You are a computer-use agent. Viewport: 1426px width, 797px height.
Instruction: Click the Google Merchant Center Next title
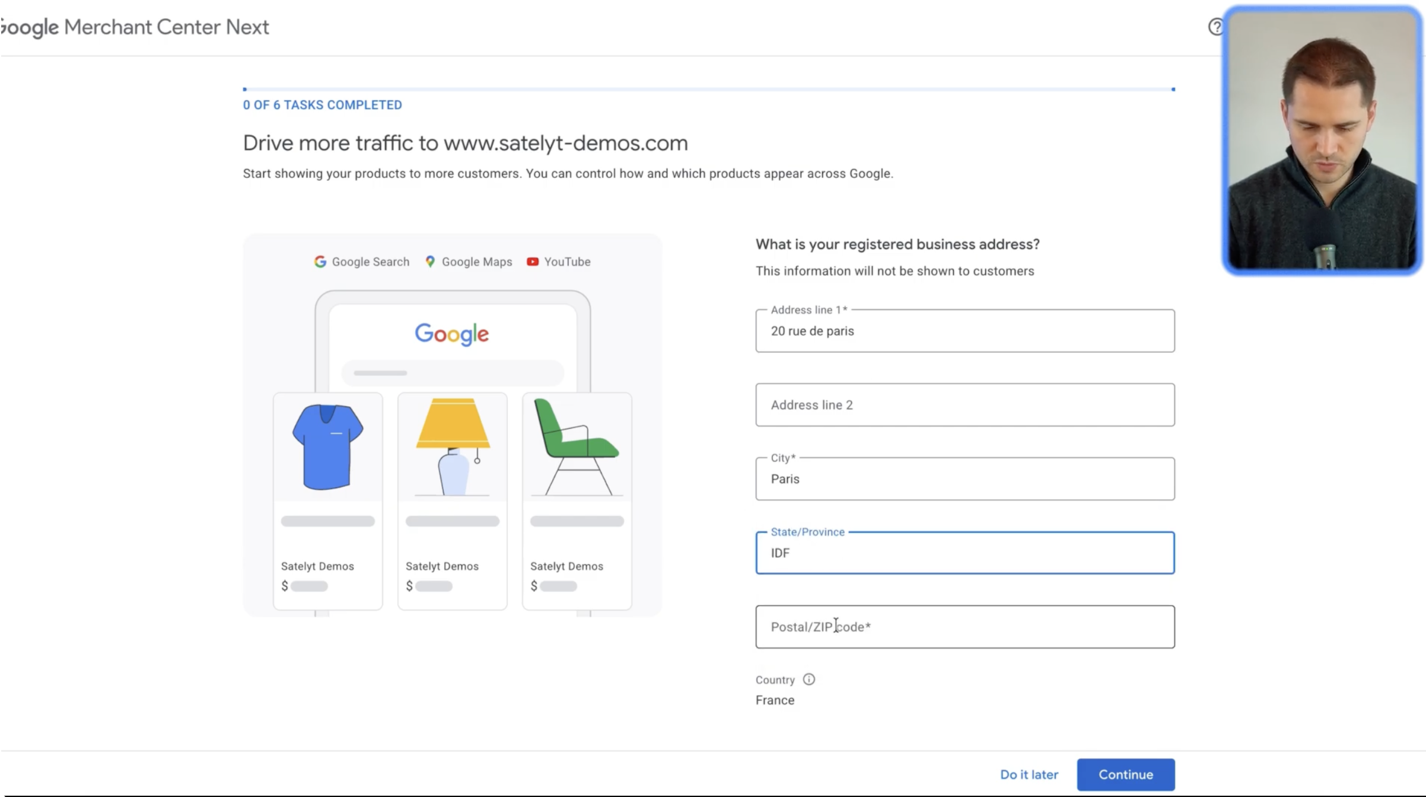[x=135, y=27]
